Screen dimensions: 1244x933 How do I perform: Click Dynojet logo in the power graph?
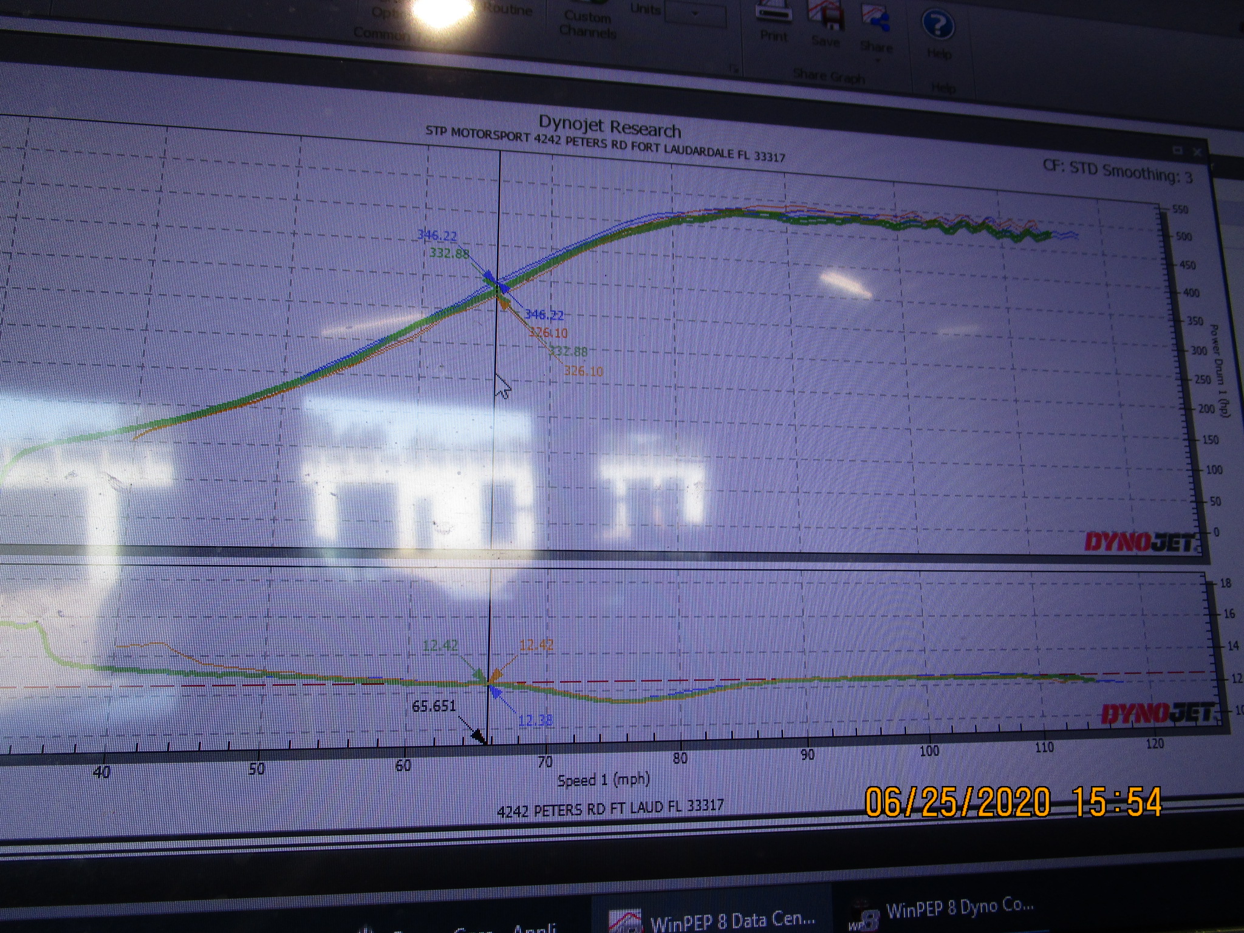coord(1140,541)
